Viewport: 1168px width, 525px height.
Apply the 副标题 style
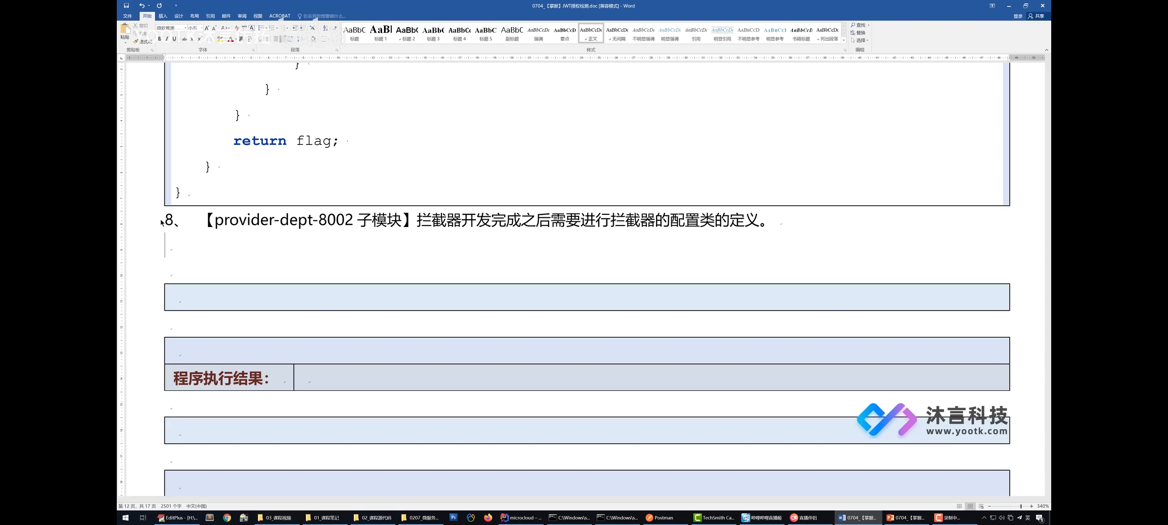[512, 33]
